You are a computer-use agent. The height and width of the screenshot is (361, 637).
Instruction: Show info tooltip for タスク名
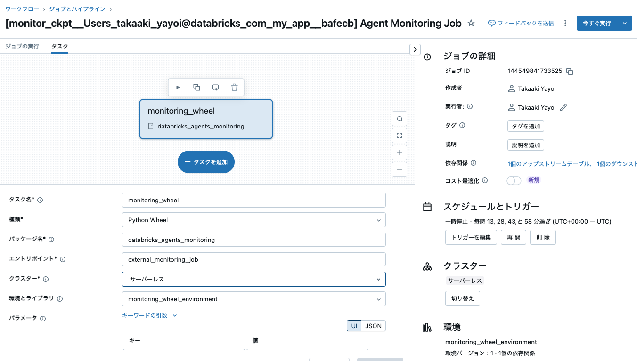click(40, 200)
